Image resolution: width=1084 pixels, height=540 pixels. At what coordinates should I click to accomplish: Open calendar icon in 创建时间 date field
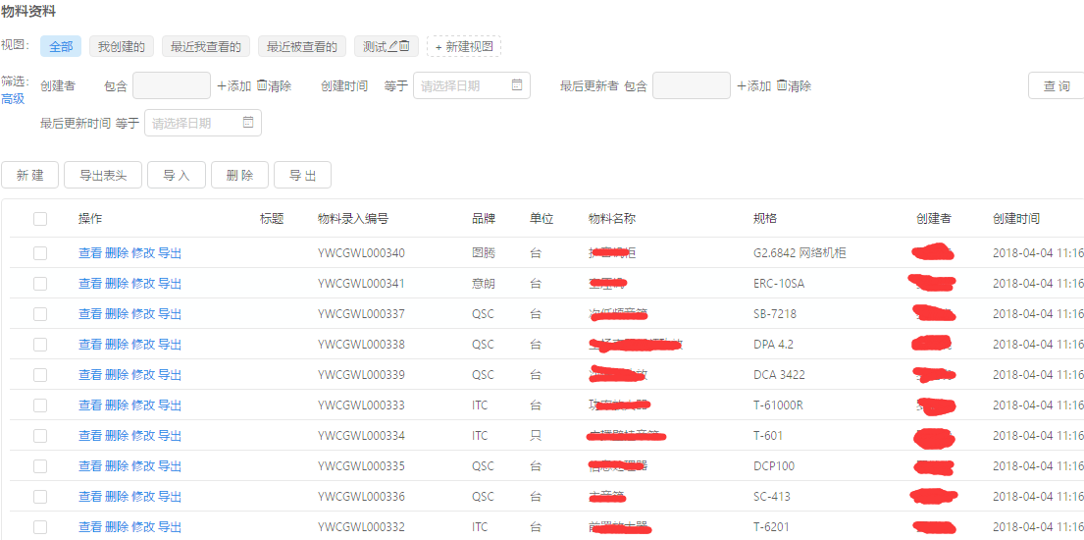(x=517, y=85)
